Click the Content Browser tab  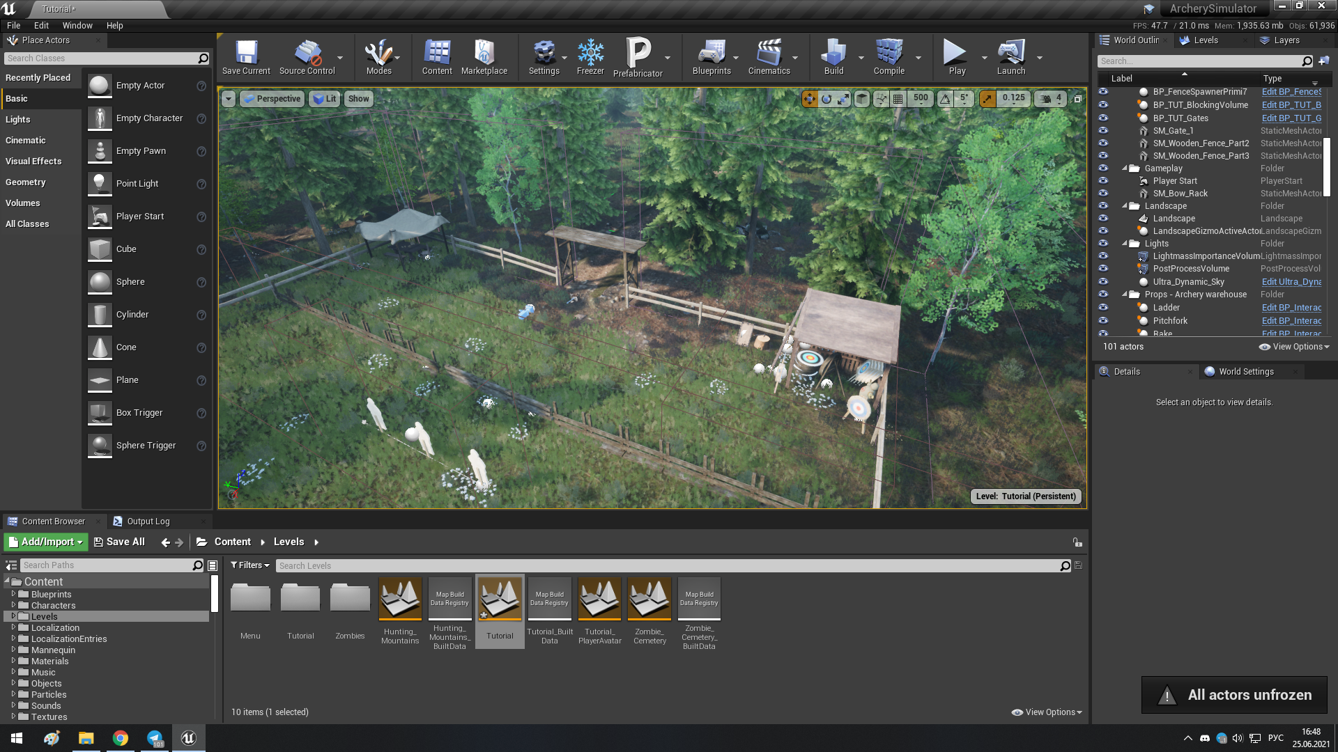click(52, 521)
